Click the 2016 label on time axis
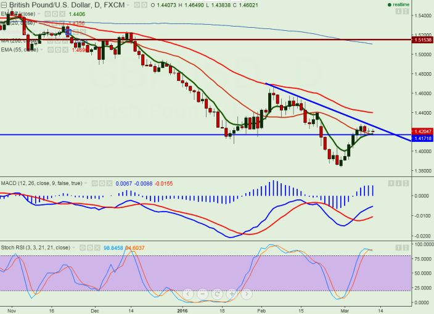The width and height of the screenshot is (434, 314). 182,311
